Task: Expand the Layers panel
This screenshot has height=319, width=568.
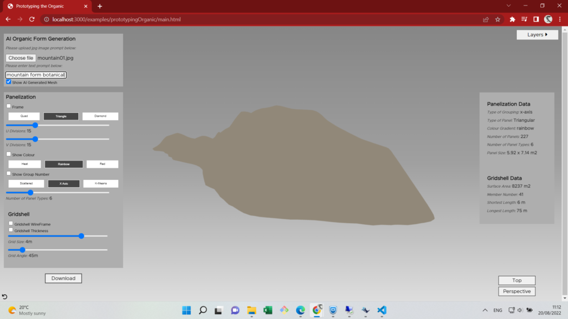Action: pos(537,34)
